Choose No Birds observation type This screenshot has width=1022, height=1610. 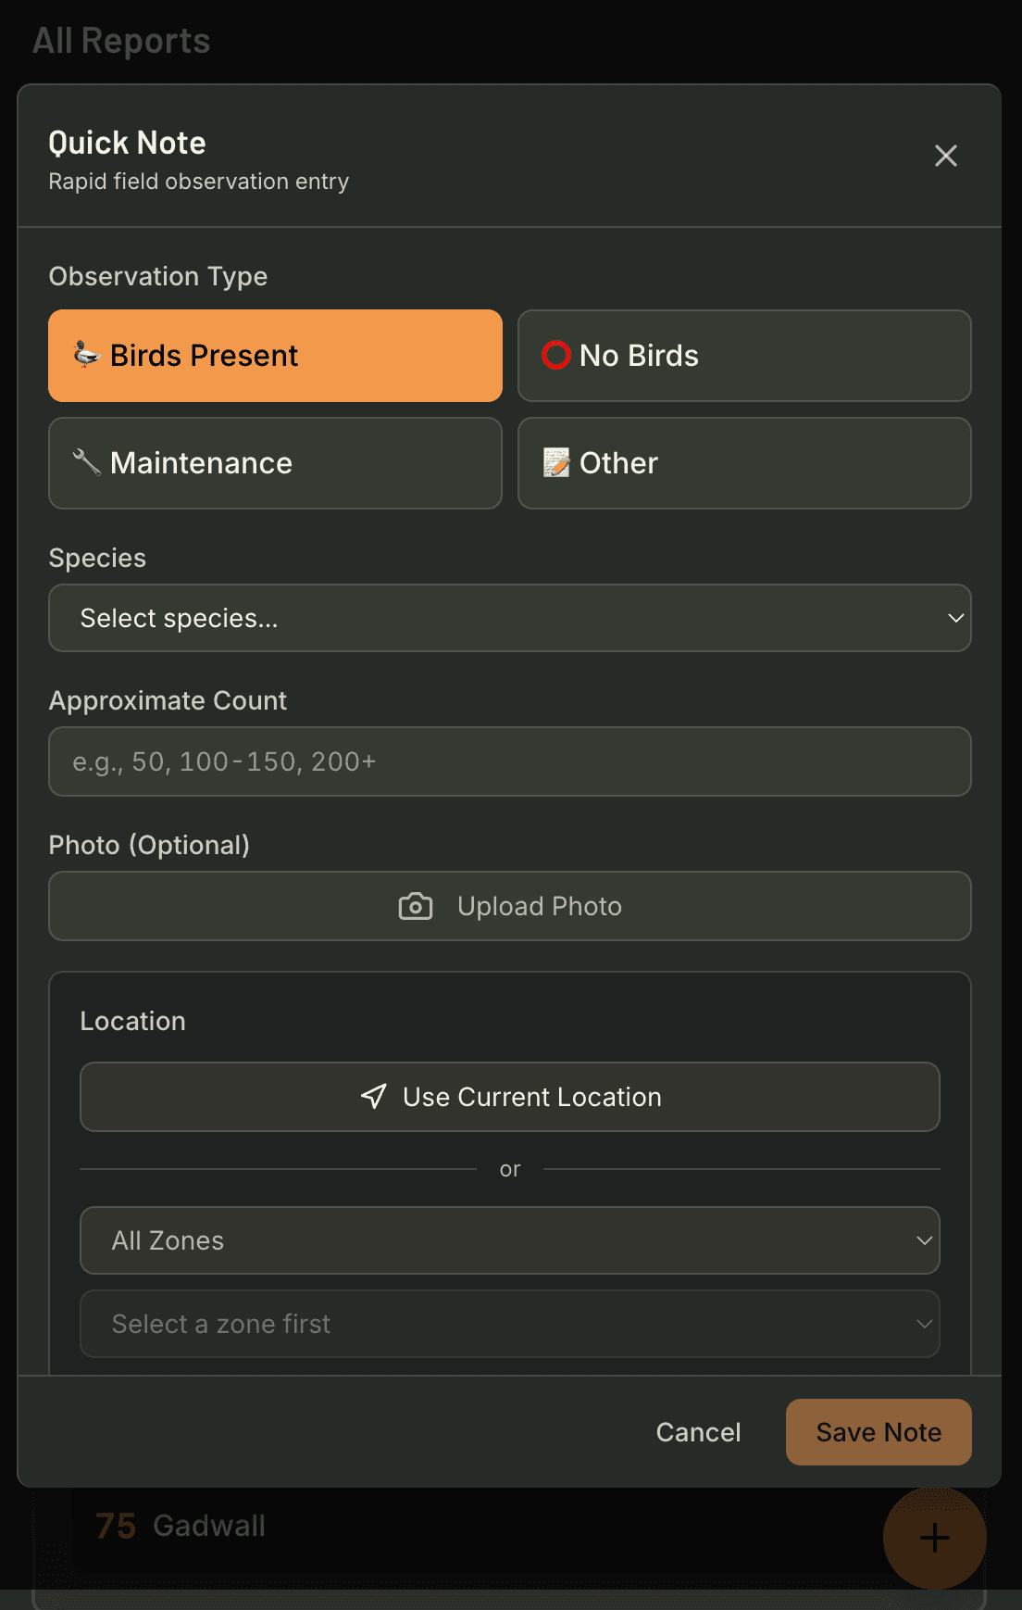point(743,356)
